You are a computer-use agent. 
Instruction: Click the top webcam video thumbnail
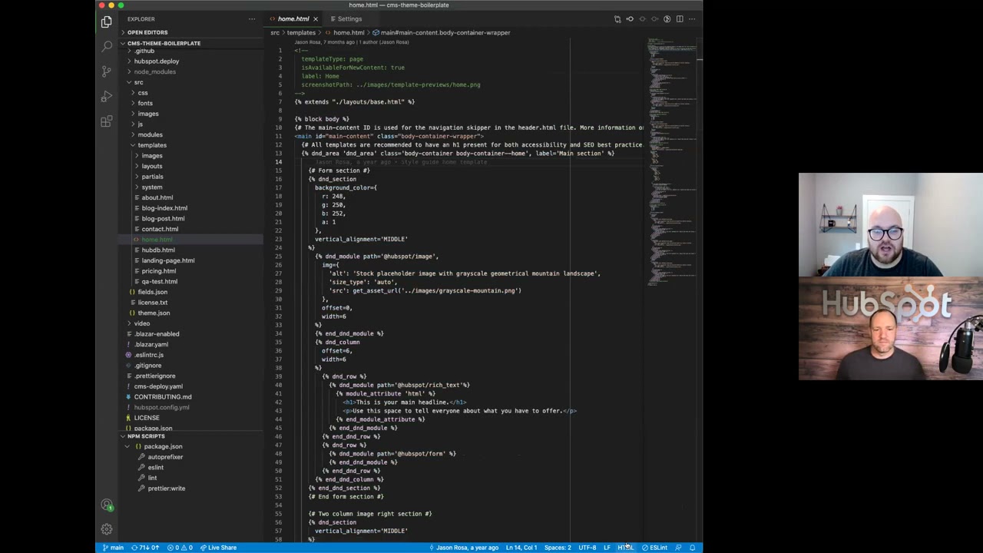[x=891, y=224]
